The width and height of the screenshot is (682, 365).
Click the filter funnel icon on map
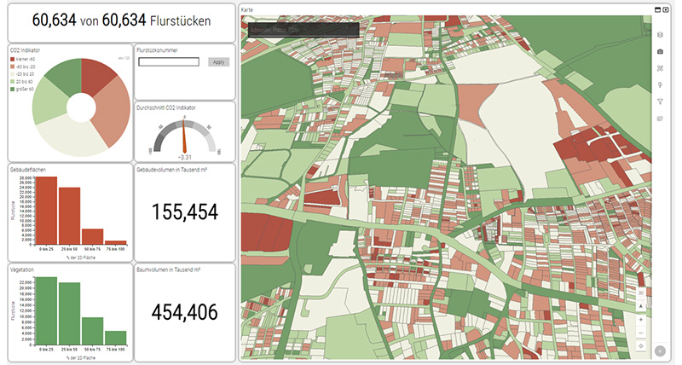tap(660, 101)
